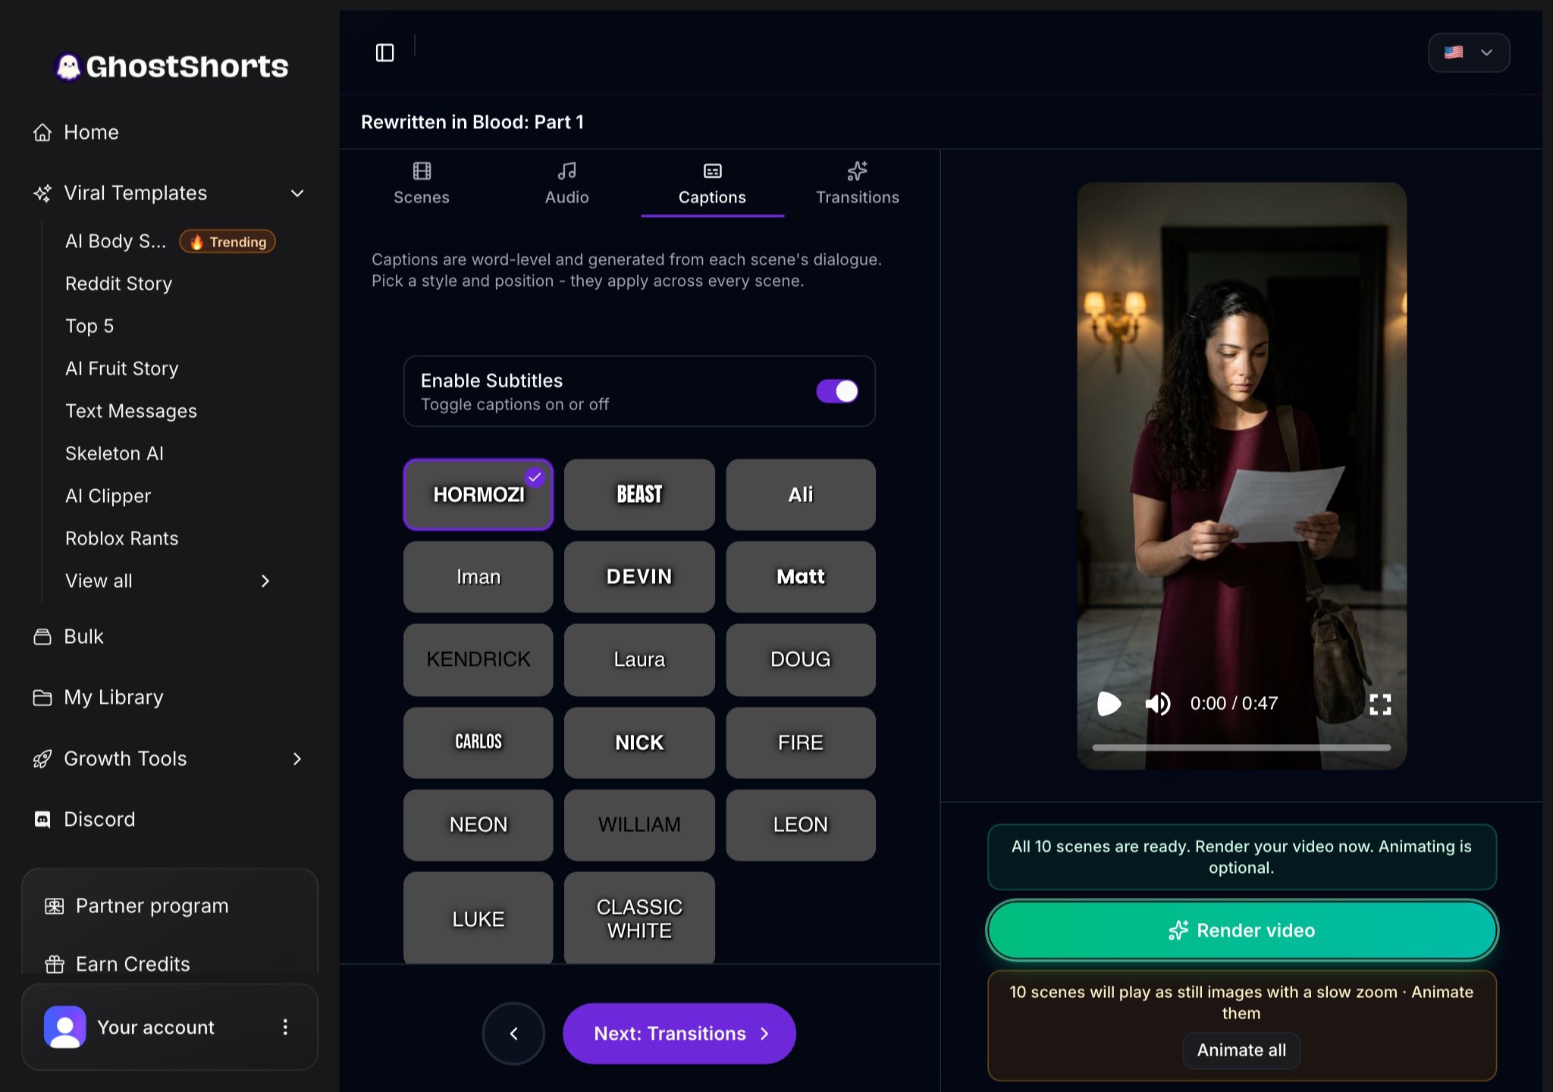Viewport: 1553px width, 1092px height.
Task: Open the Reddit Story template
Action: coord(119,284)
